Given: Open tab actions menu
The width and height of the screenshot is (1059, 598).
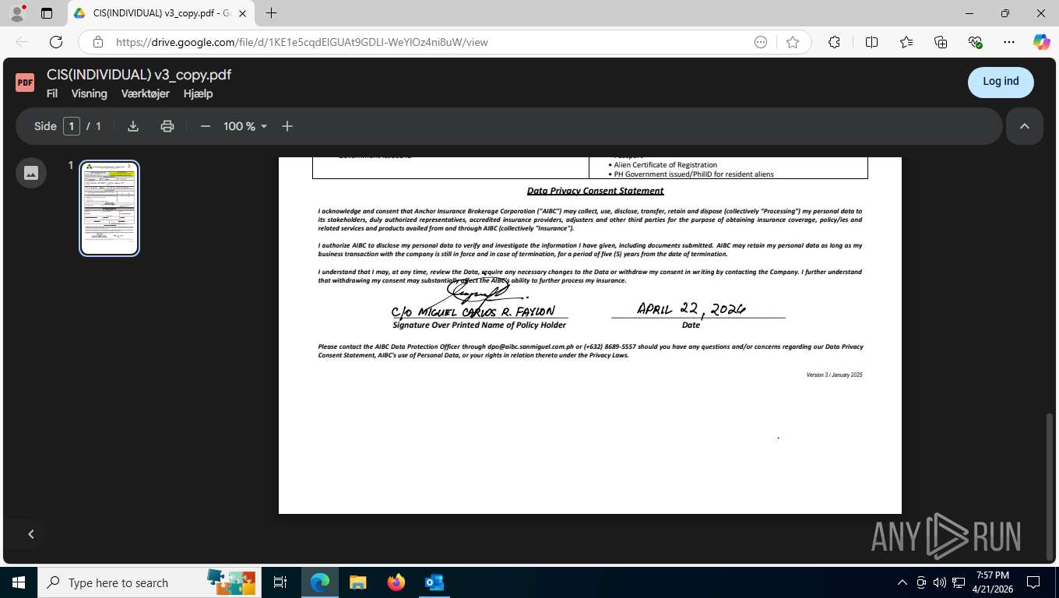Looking at the screenshot, I should [47, 13].
